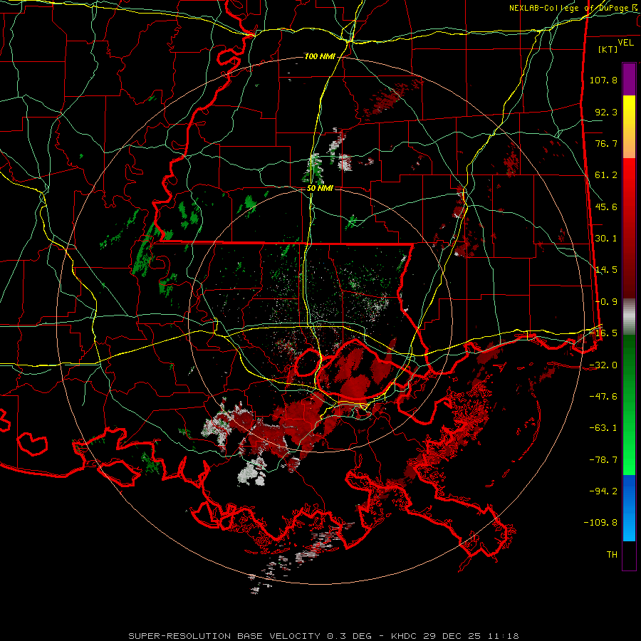Click the -16.5 velocity scale value
This screenshot has width=641, height=641.
(603, 333)
